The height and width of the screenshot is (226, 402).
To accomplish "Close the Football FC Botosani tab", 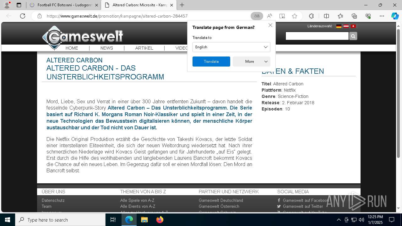I will pos(96,5).
